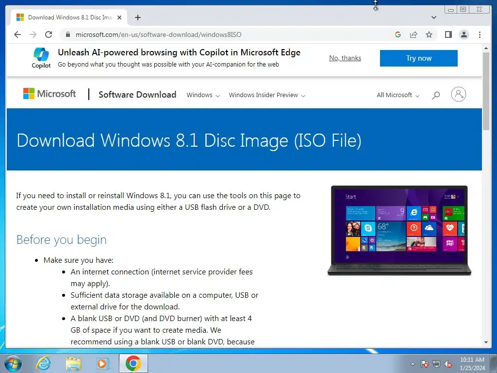The width and height of the screenshot is (497, 373).
Task: Open Chrome three-dot menu
Action: 480,34
